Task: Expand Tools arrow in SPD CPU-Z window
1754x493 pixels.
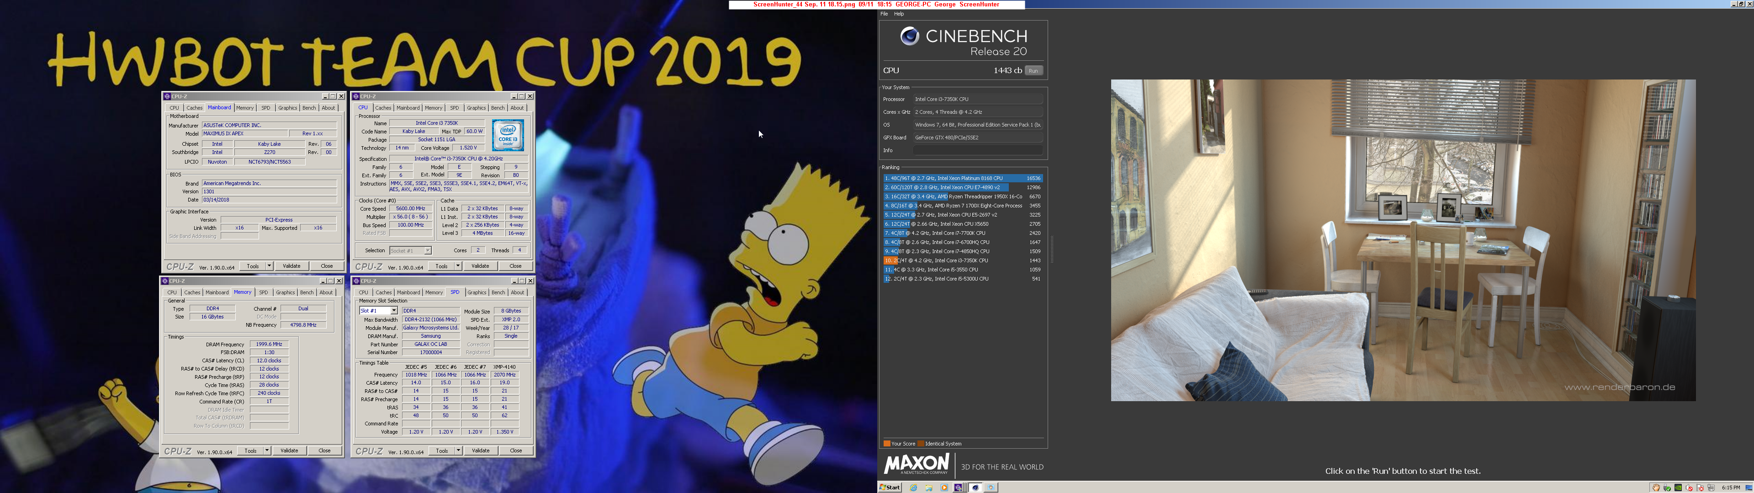Action: click(458, 451)
